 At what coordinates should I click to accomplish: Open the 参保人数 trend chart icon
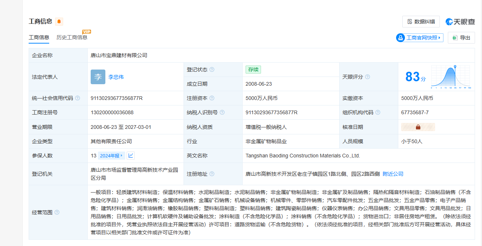131,156
